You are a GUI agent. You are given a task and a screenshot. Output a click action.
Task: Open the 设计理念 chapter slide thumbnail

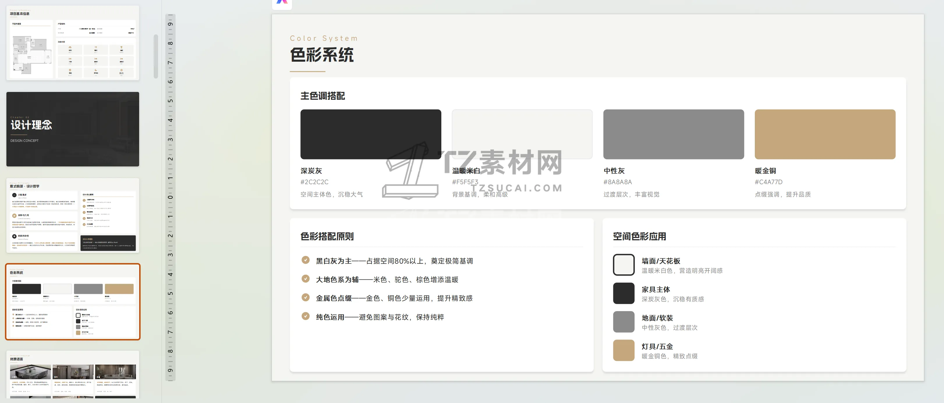point(72,129)
